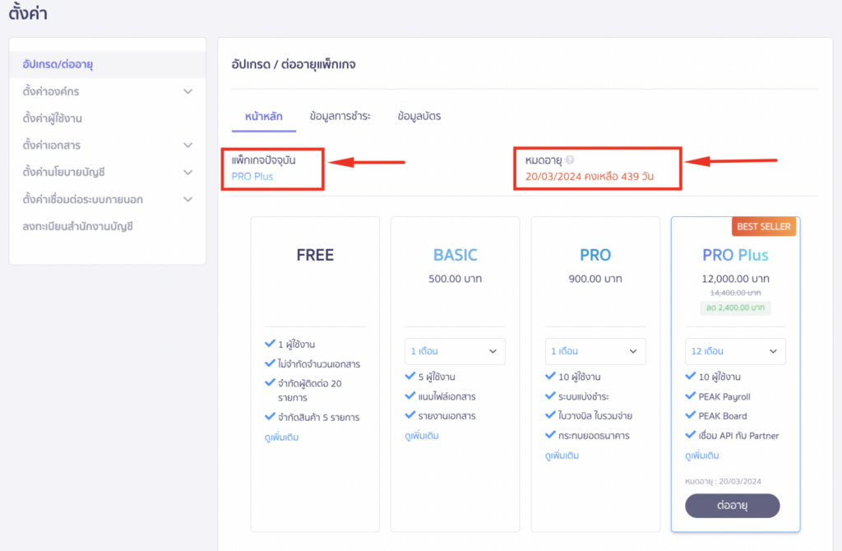Click checkmark icon next to PEAK Board
Viewport: 842px width, 551px height.
[x=691, y=416]
